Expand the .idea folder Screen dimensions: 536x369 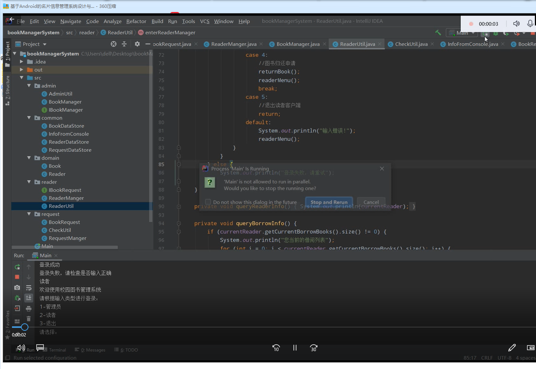(x=22, y=62)
